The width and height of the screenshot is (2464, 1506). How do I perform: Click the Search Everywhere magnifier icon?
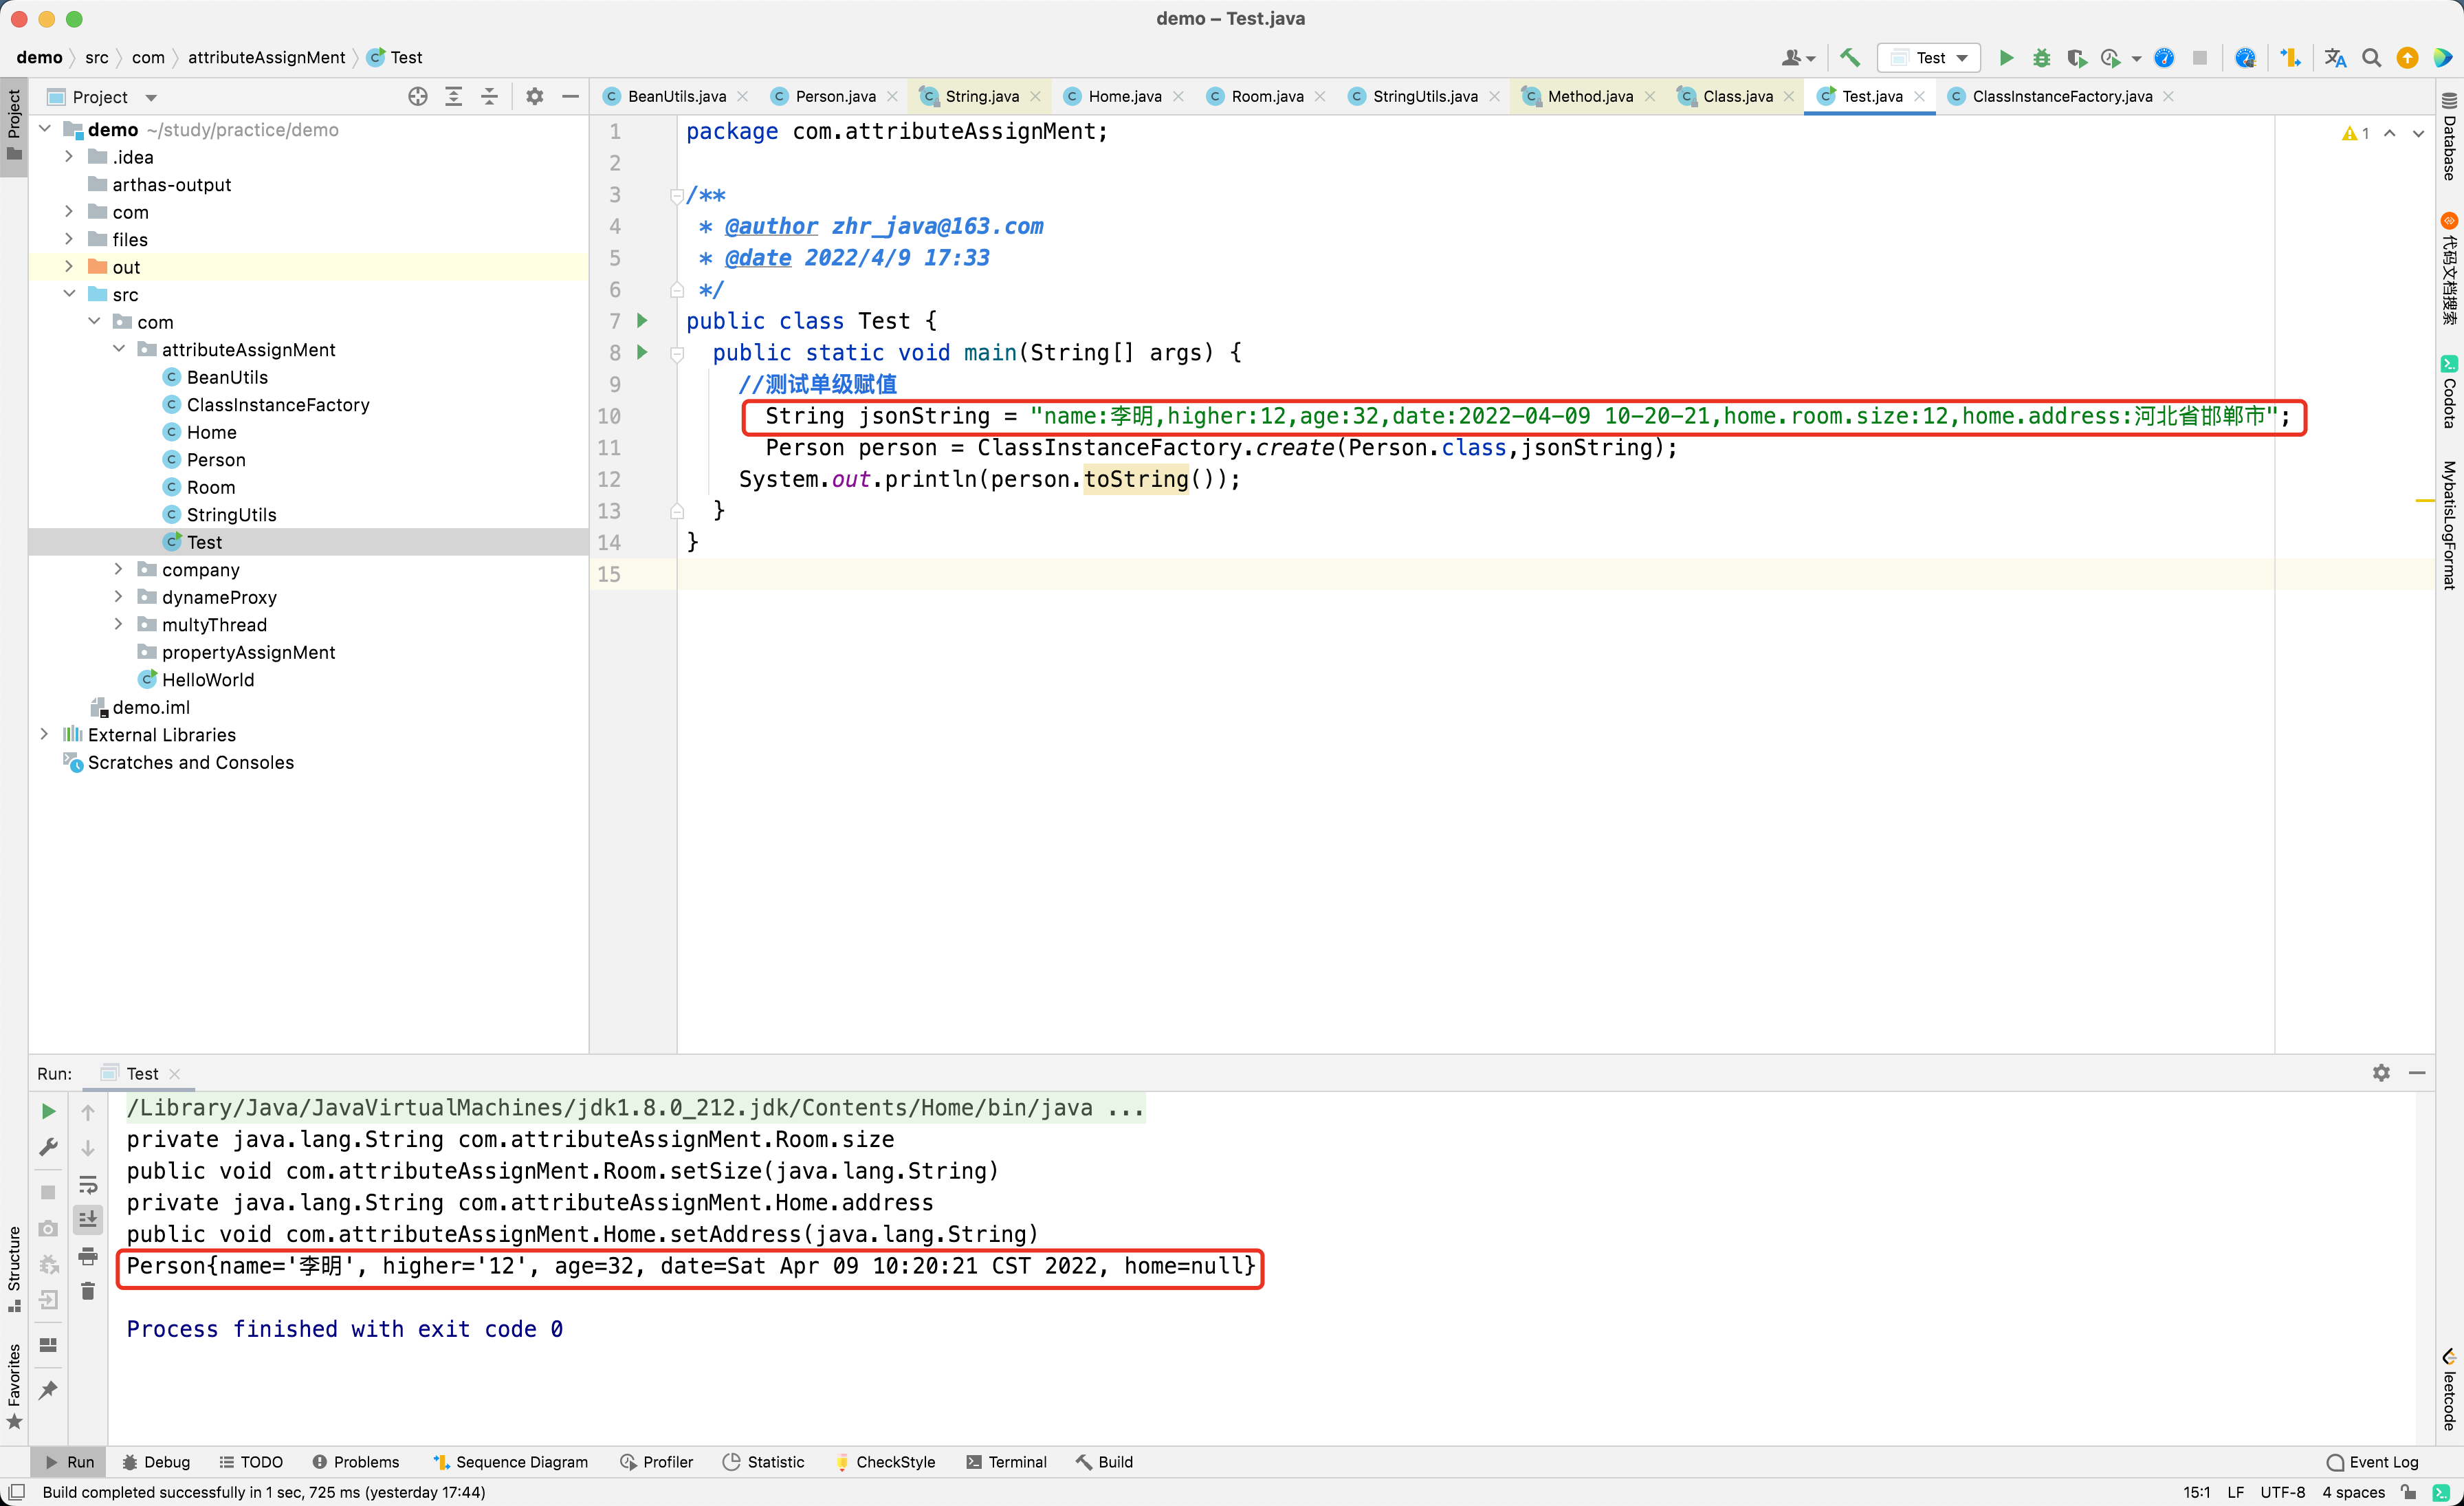pos(2371,58)
